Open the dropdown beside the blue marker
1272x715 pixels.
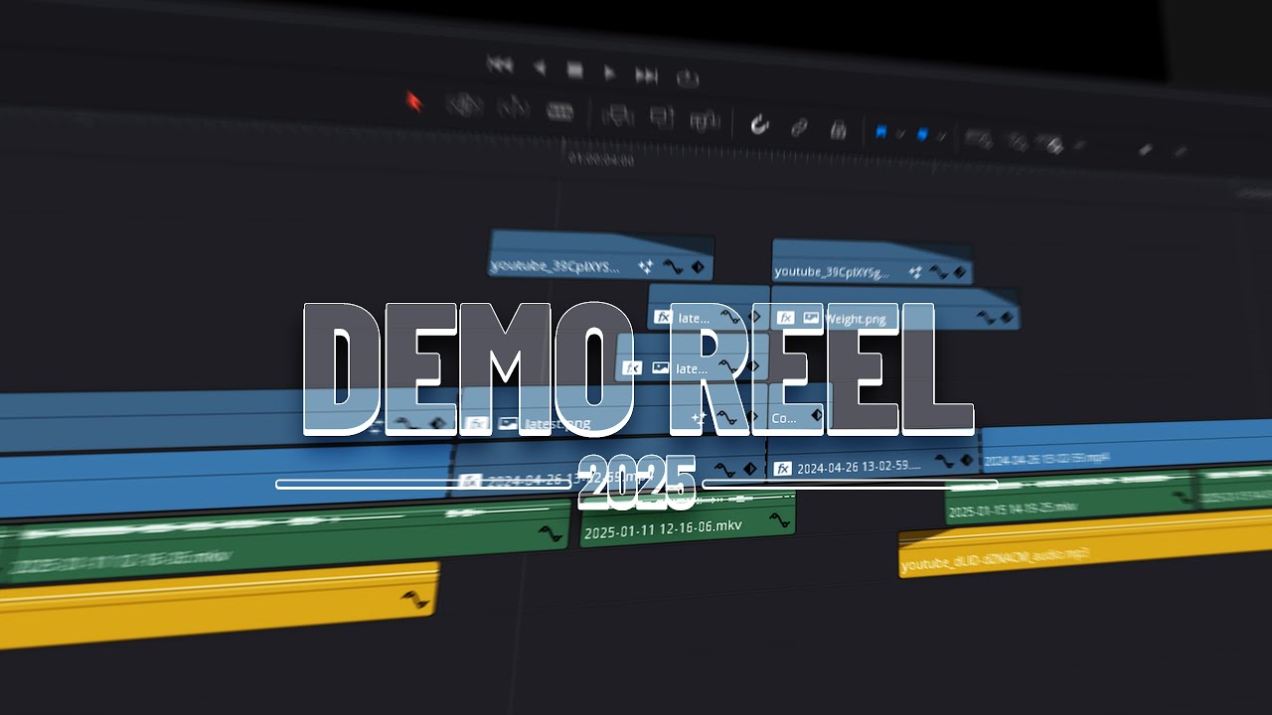coord(941,136)
